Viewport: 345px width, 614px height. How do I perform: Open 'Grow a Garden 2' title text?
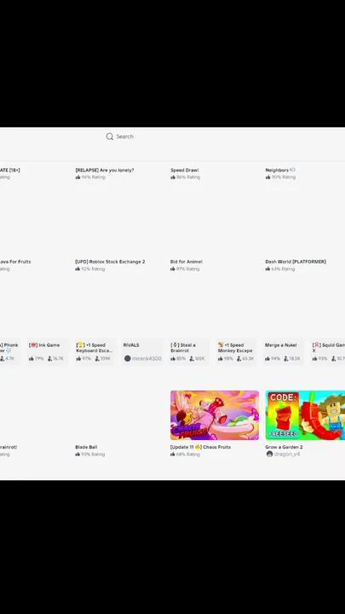pos(284,447)
